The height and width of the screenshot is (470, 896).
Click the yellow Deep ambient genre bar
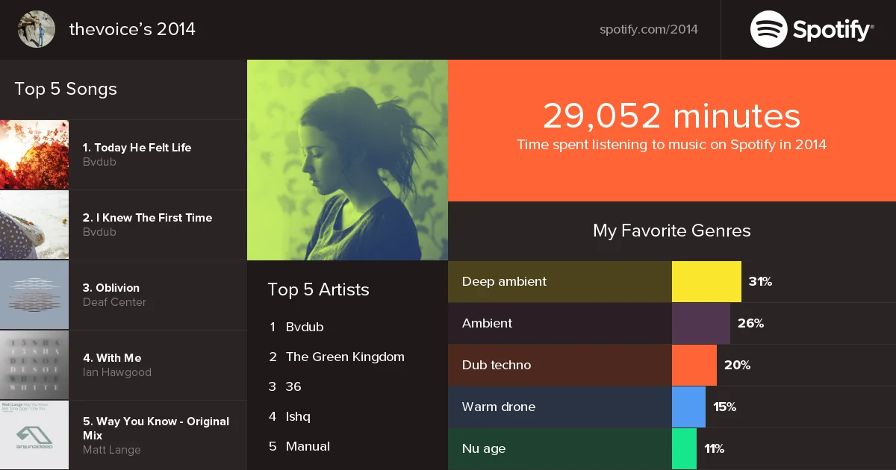click(x=706, y=281)
